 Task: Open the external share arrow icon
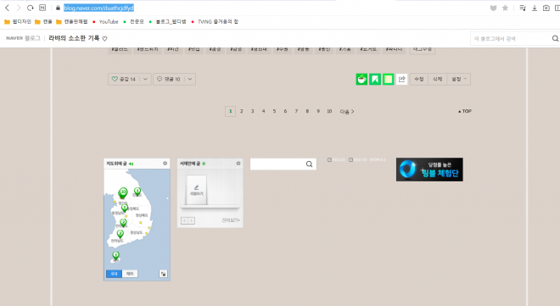(402, 79)
